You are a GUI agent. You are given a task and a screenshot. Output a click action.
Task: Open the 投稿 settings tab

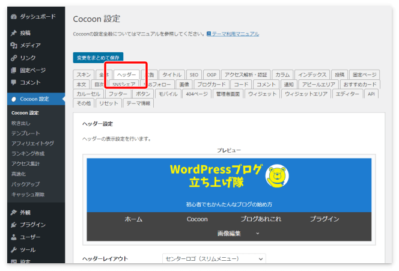click(340, 75)
